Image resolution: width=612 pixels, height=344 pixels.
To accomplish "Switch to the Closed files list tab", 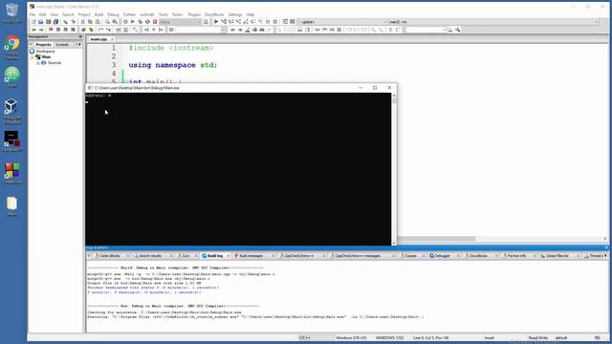I will [557, 256].
